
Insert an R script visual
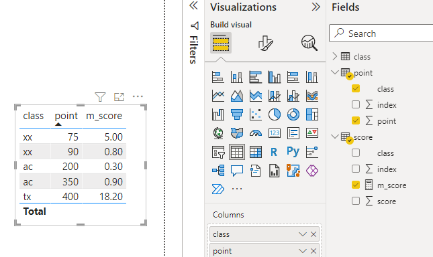coord(274,152)
